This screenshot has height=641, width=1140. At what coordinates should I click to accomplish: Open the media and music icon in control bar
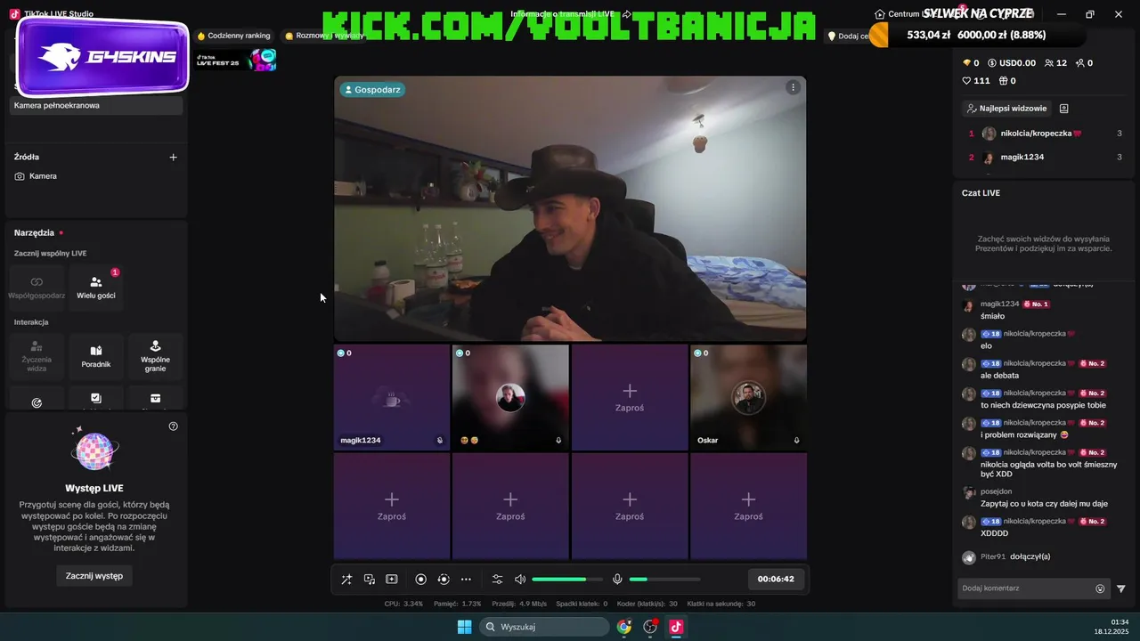pyautogui.click(x=370, y=580)
